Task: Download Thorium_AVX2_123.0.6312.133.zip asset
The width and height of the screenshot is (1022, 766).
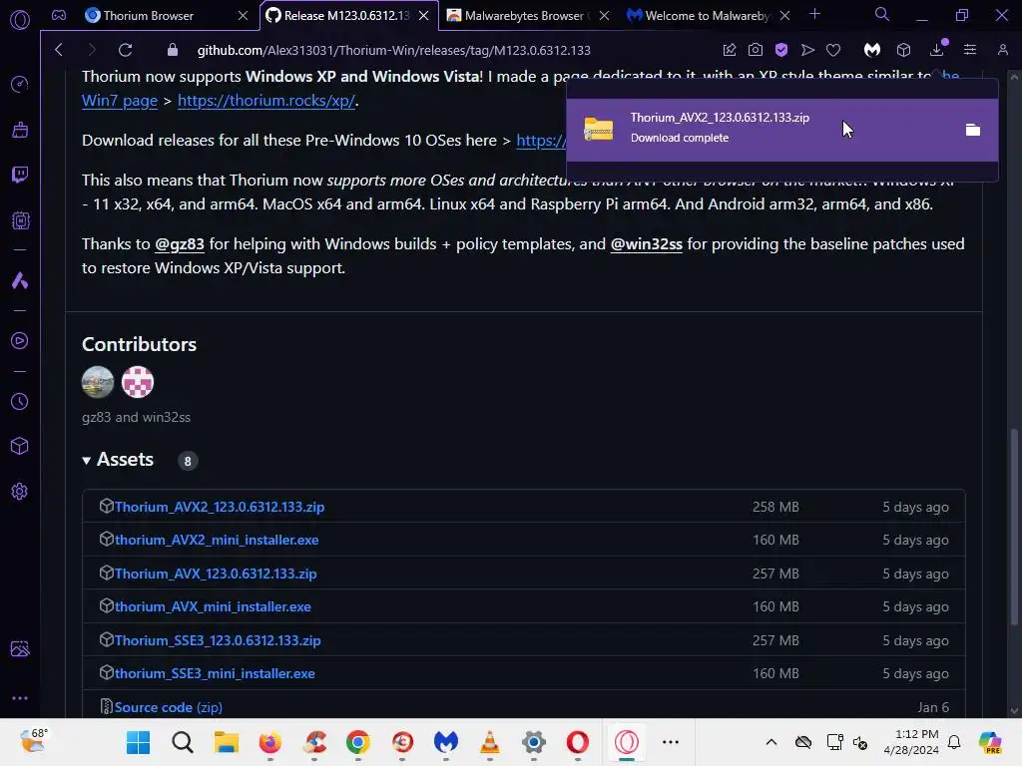Action: point(219,507)
